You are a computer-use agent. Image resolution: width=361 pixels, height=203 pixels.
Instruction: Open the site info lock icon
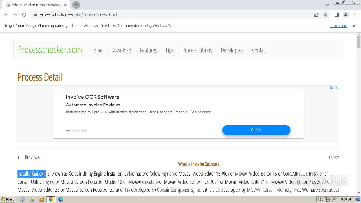tap(35, 15)
